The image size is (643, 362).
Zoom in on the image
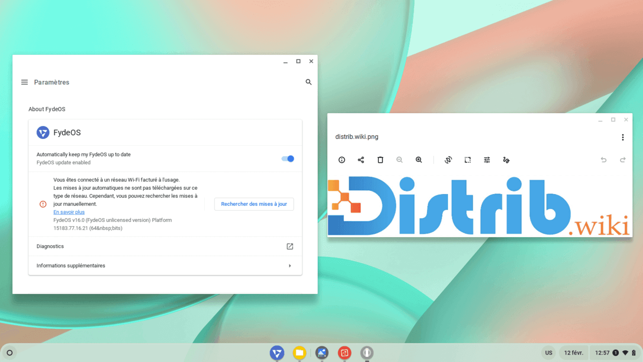click(x=419, y=160)
